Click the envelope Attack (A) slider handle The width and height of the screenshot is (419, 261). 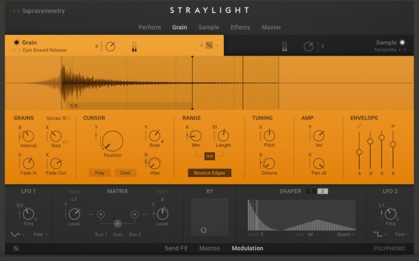pos(359,152)
